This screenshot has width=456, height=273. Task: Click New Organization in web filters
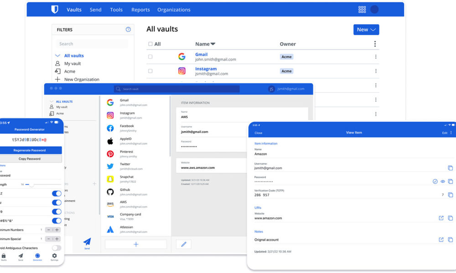(x=82, y=79)
